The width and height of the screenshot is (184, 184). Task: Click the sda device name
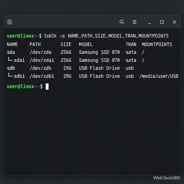point(11,52)
